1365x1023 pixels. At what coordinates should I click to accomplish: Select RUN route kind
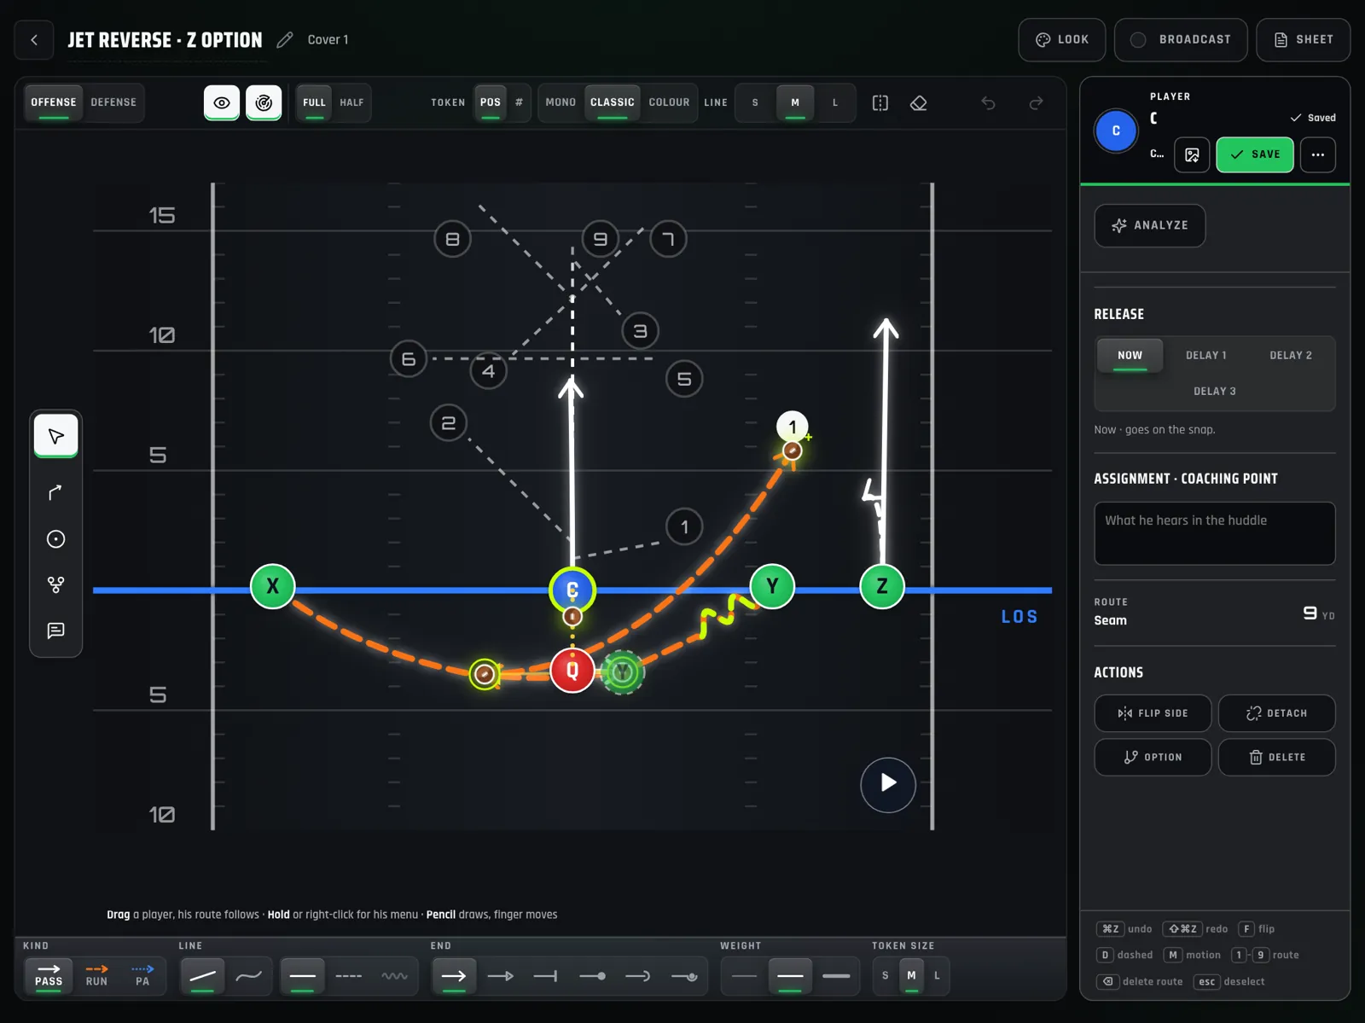point(96,975)
